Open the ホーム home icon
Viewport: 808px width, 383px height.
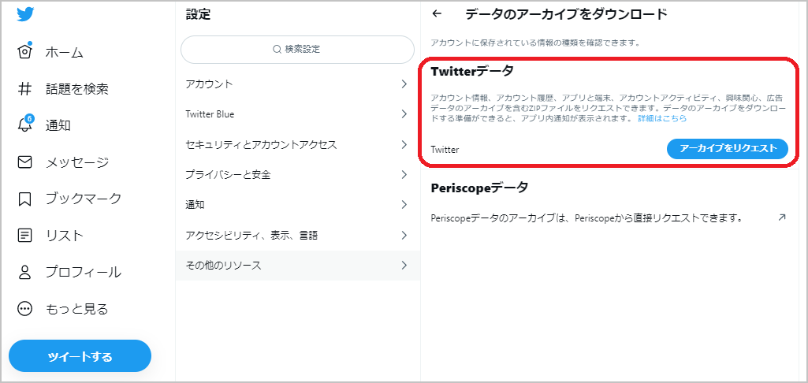click(x=24, y=51)
